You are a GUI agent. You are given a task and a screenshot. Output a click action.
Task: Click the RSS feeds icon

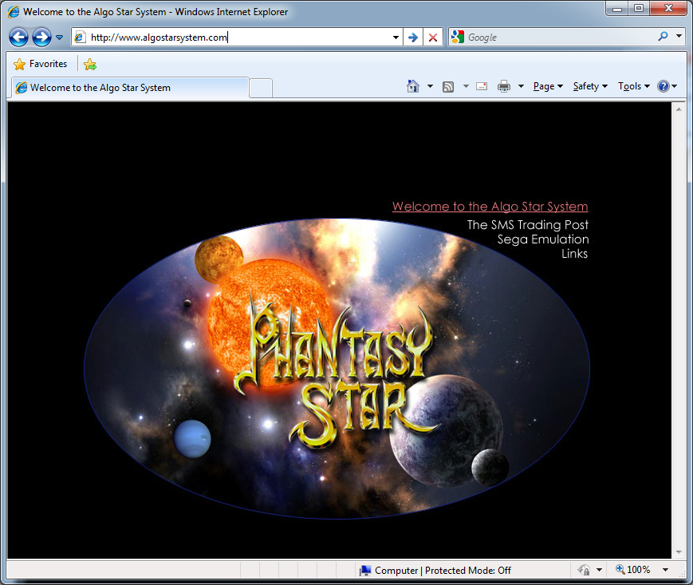[448, 86]
